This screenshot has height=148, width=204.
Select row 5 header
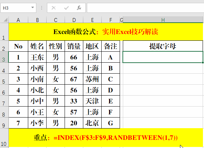click(x=4, y=79)
